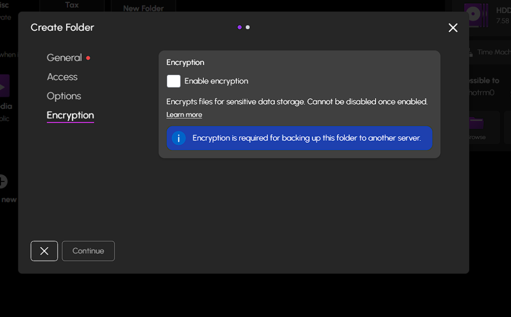This screenshot has width=511, height=317.
Task: Click the plus new icon behind dialog
Action: 3,181
